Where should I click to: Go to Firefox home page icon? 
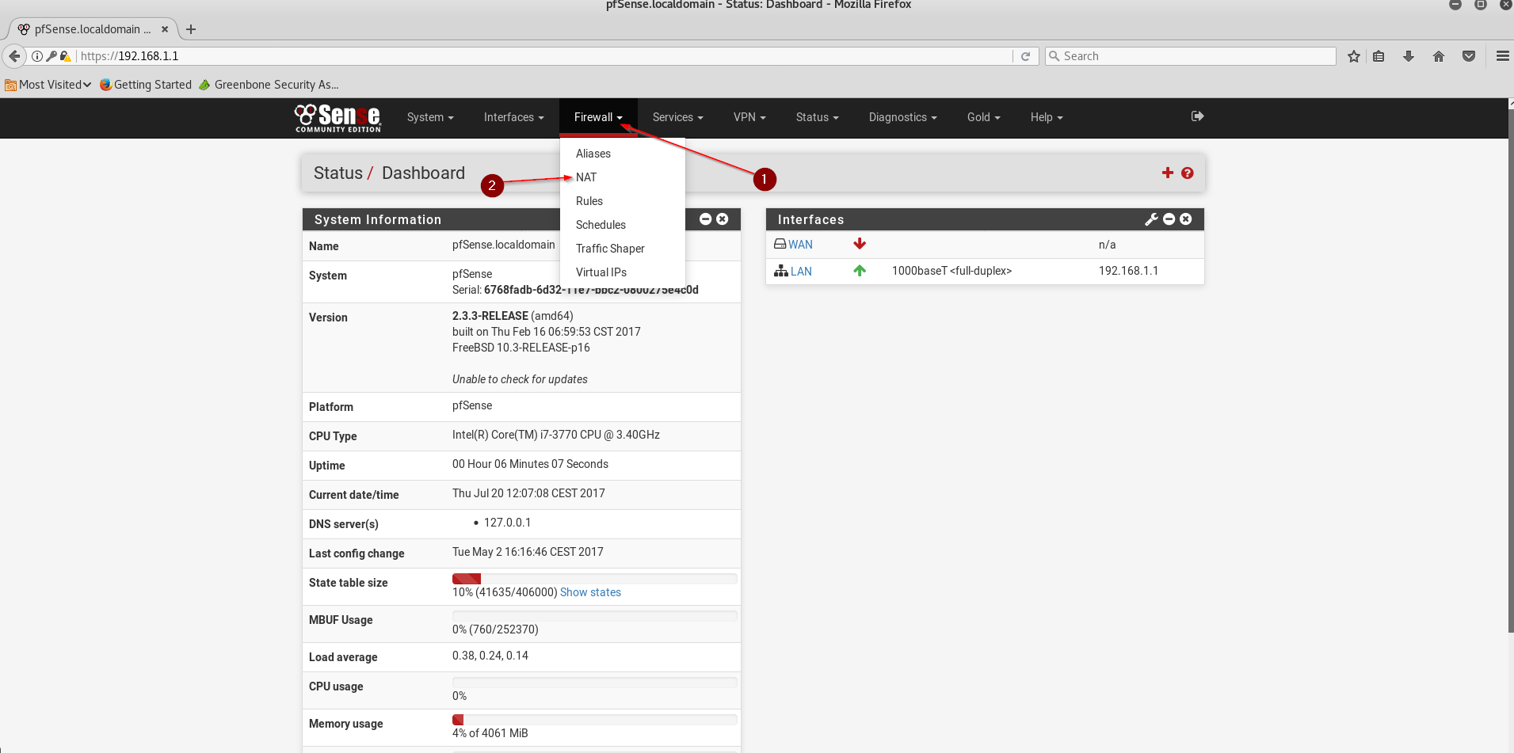tap(1439, 56)
